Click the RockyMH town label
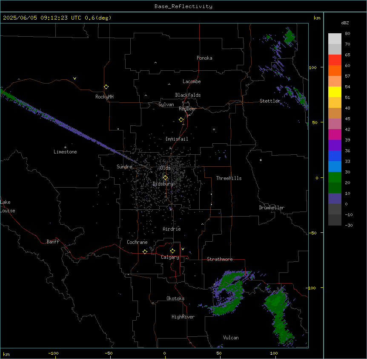 (104, 97)
